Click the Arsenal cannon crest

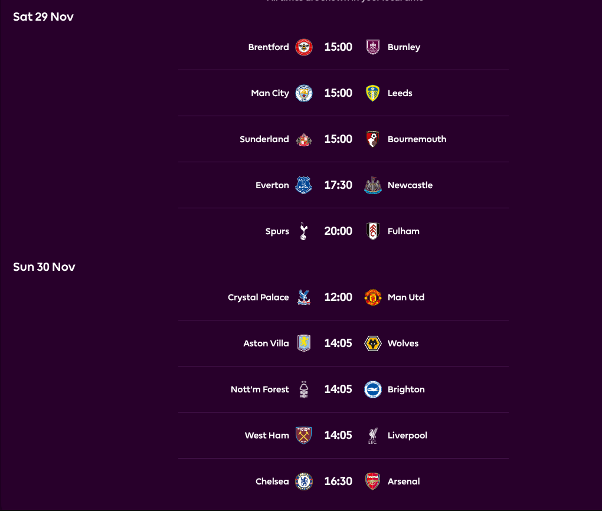click(x=373, y=481)
